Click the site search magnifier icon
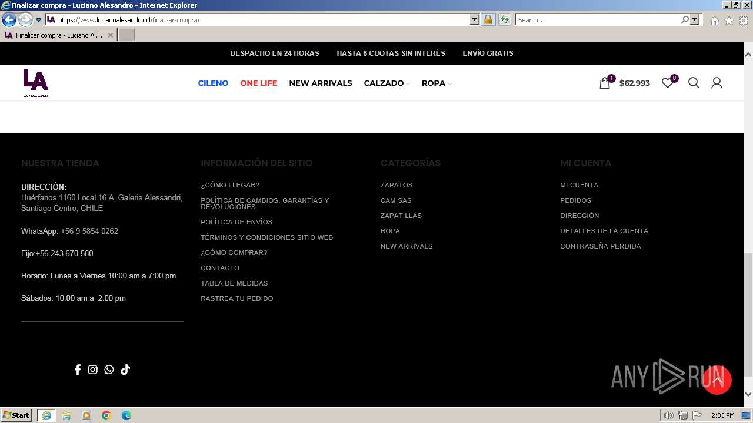Image resolution: width=753 pixels, height=423 pixels. click(x=694, y=83)
